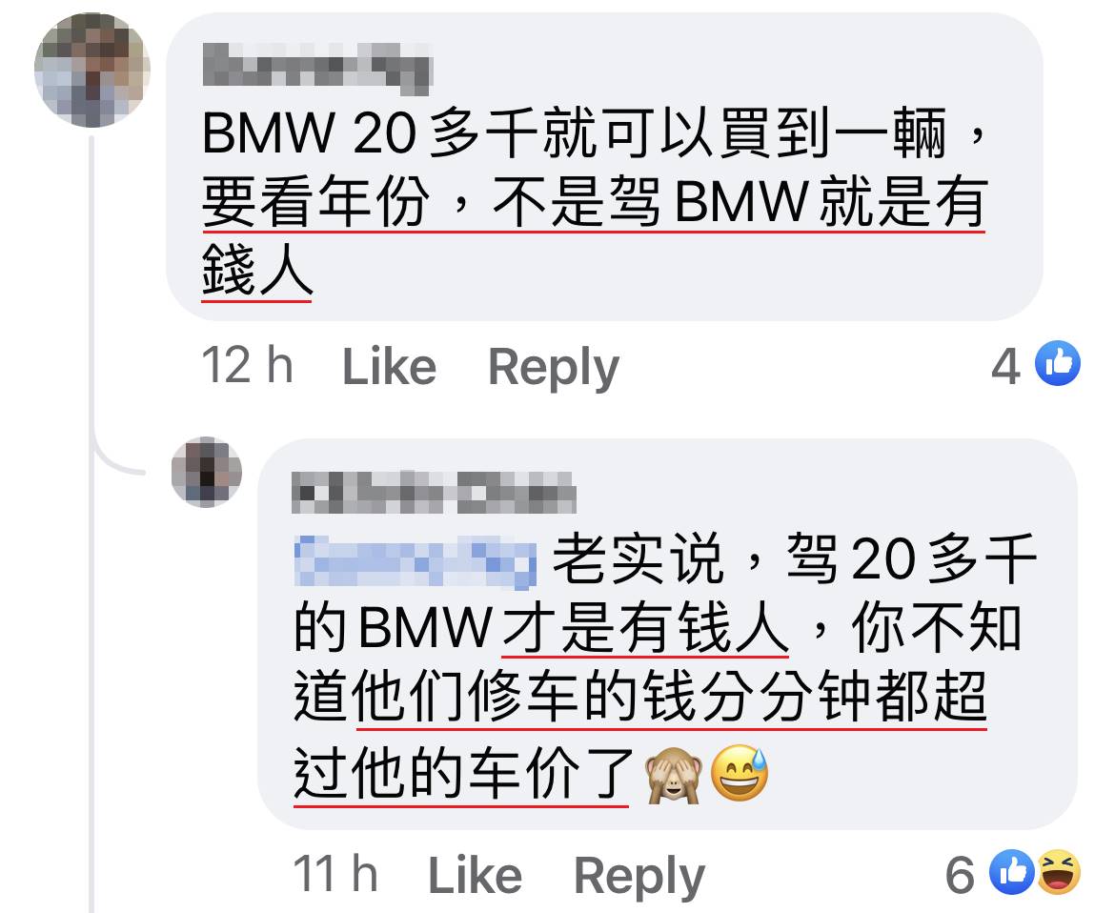Screen dimensions: 1115x913
Task: View the reaction count number 6
Action: point(960,875)
